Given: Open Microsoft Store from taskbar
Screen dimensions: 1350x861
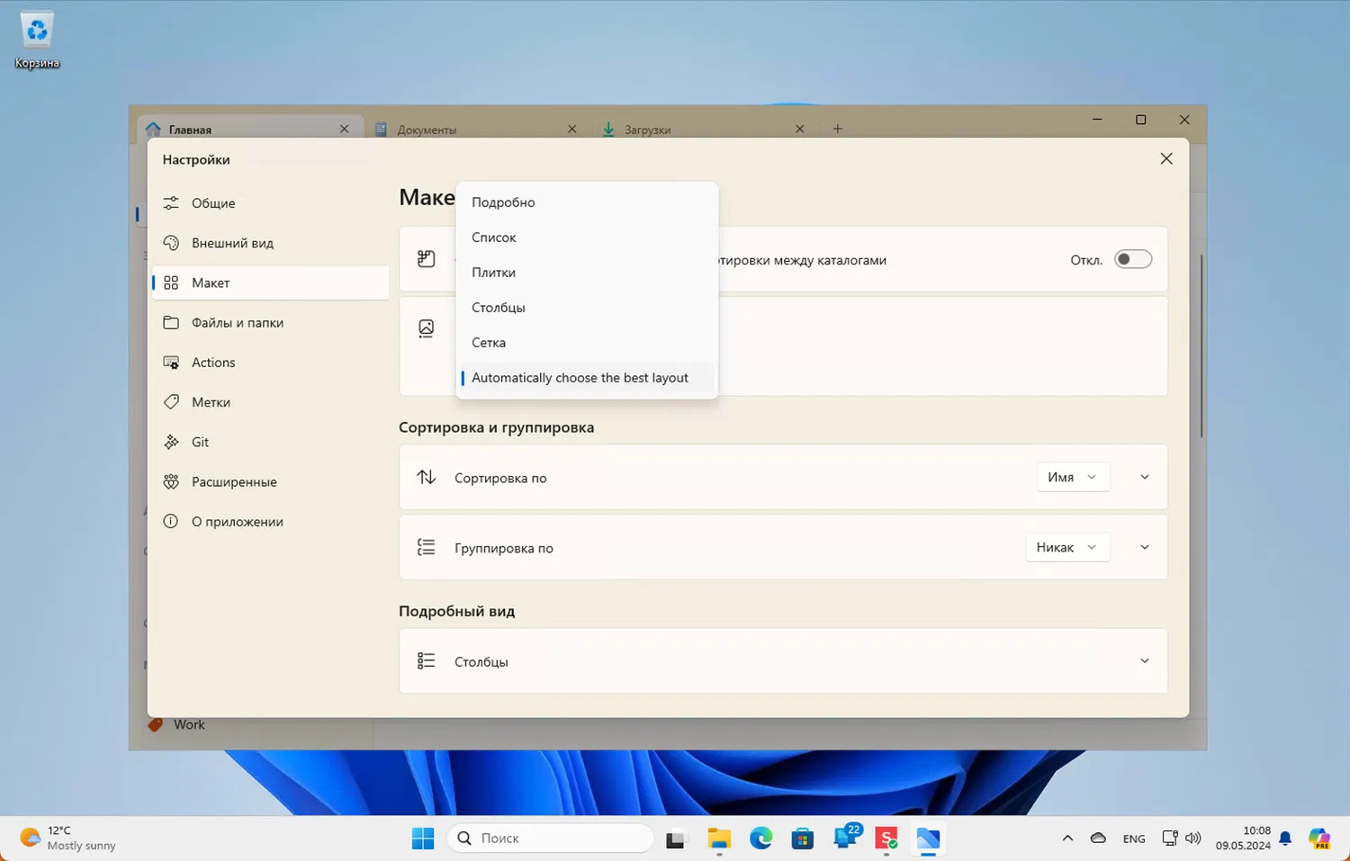Looking at the screenshot, I should (803, 839).
